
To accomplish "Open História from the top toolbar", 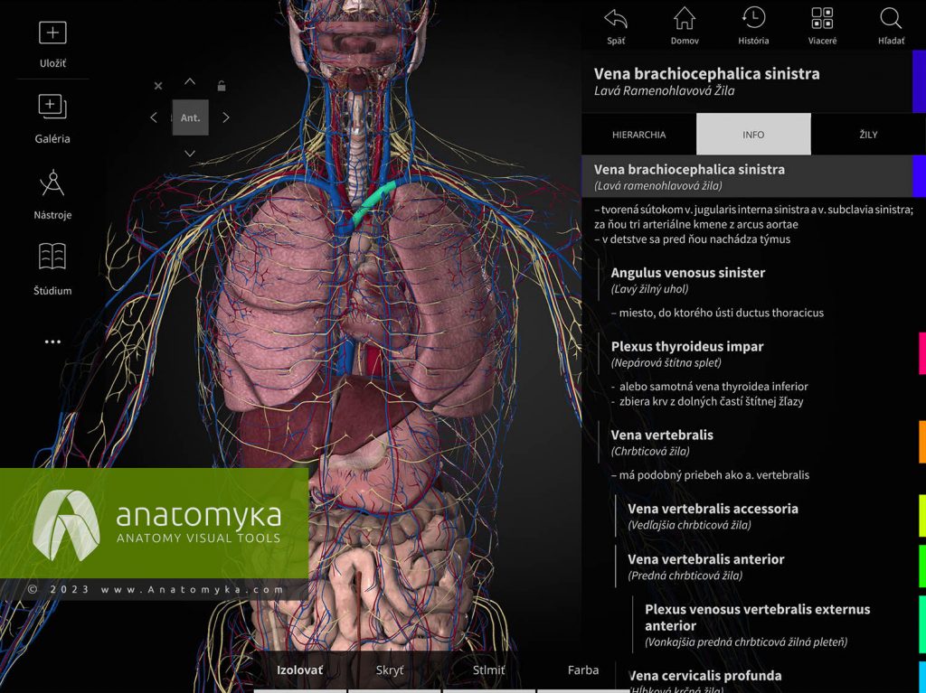I will (752, 20).
